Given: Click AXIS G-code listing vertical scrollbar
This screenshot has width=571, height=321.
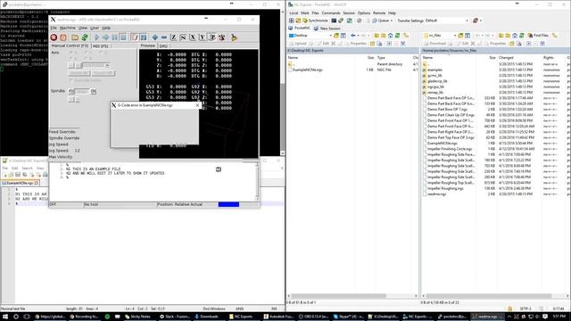Looking at the screenshot, I should coord(258,181).
